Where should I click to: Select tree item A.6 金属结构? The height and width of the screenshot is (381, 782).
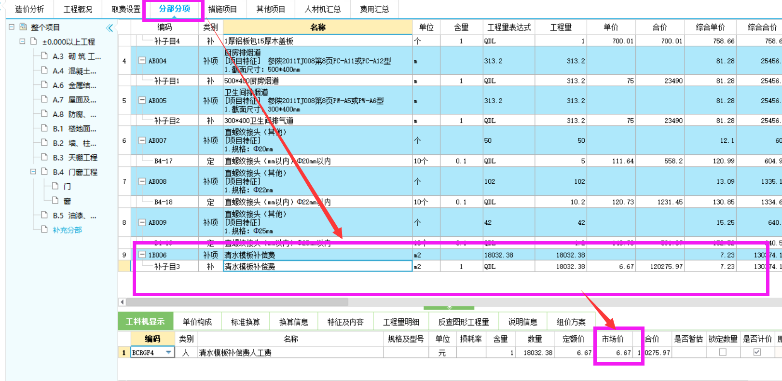74,85
